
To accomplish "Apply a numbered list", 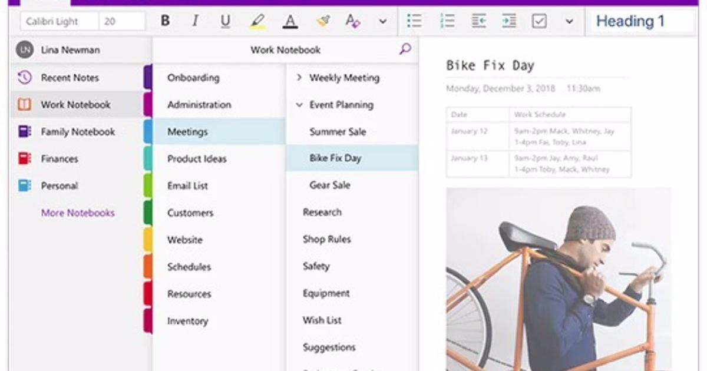I will pyautogui.click(x=447, y=21).
